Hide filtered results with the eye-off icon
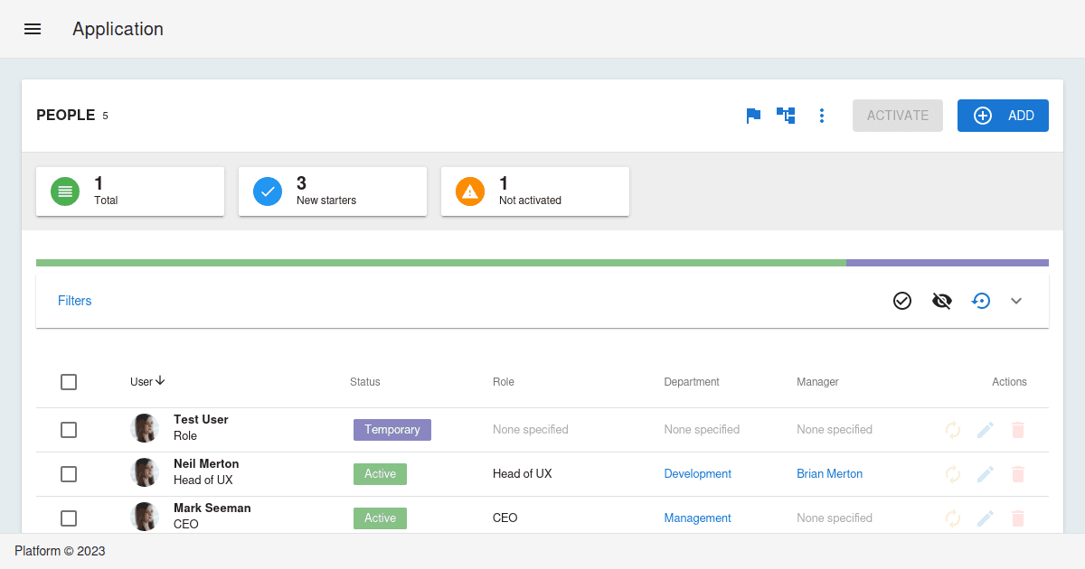The height and width of the screenshot is (569, 1085). click(x=941, y=301)
